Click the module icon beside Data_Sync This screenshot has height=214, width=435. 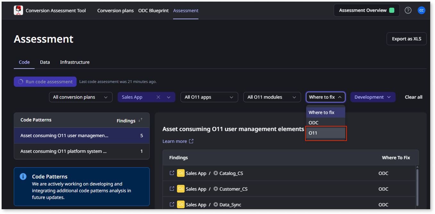click(216, 204)
